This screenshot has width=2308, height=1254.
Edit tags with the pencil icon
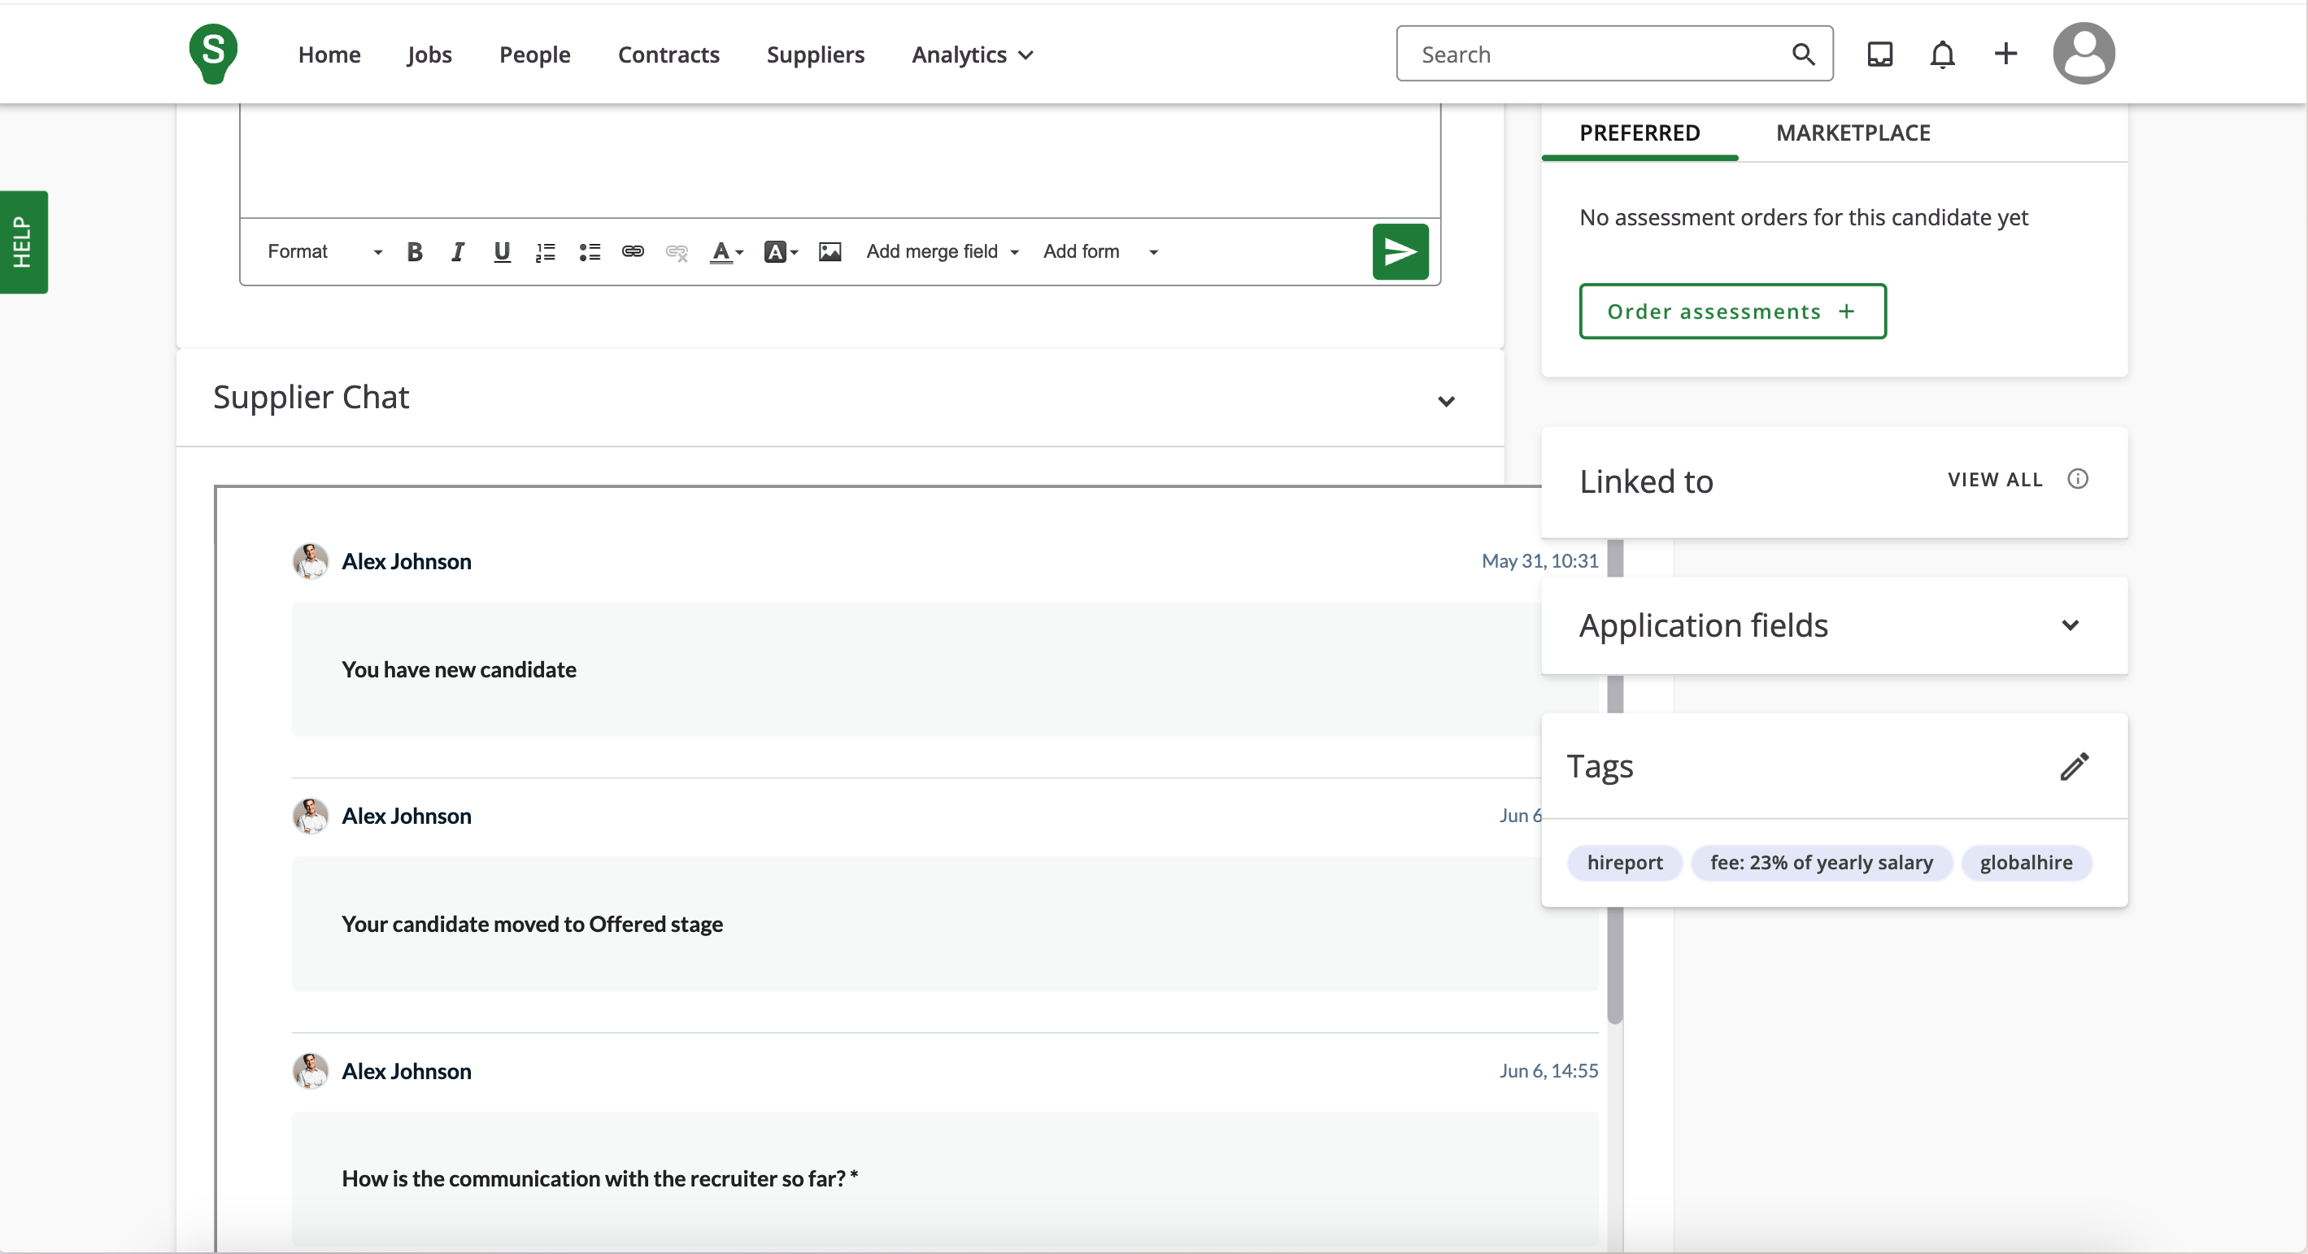tap(2073, 767)
